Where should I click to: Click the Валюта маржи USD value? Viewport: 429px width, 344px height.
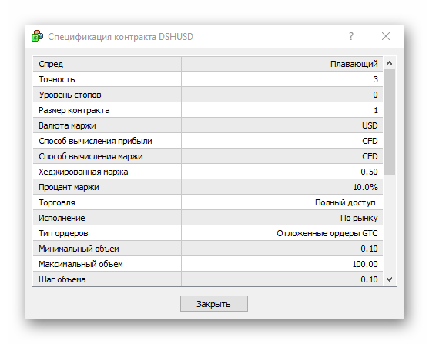(x=370, y=125)
